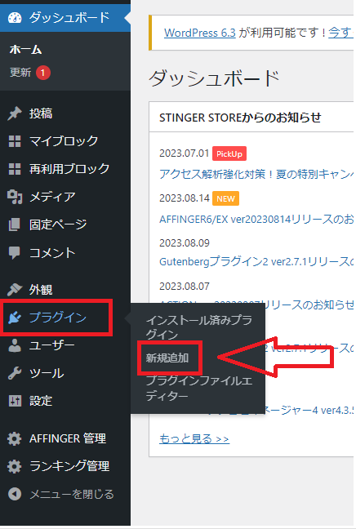This screenshot has width=356, height=529.
Task: Click the もっと見る >> link
Action: click(194, 438)
